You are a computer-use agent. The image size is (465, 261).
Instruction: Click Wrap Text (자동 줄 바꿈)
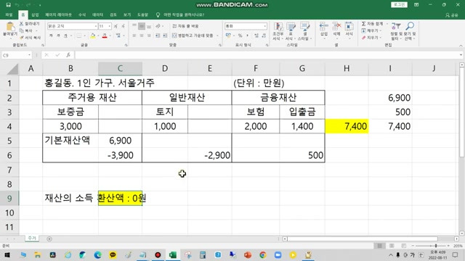pos(185,26)
